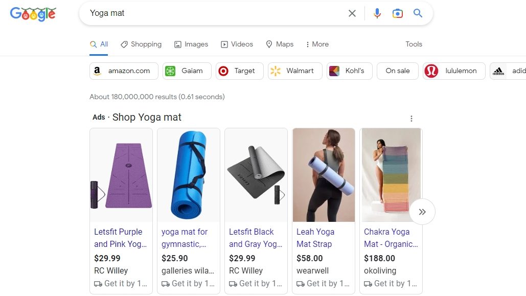
Task: Expand the More search categories menu
Action: [x=317, y=44]
